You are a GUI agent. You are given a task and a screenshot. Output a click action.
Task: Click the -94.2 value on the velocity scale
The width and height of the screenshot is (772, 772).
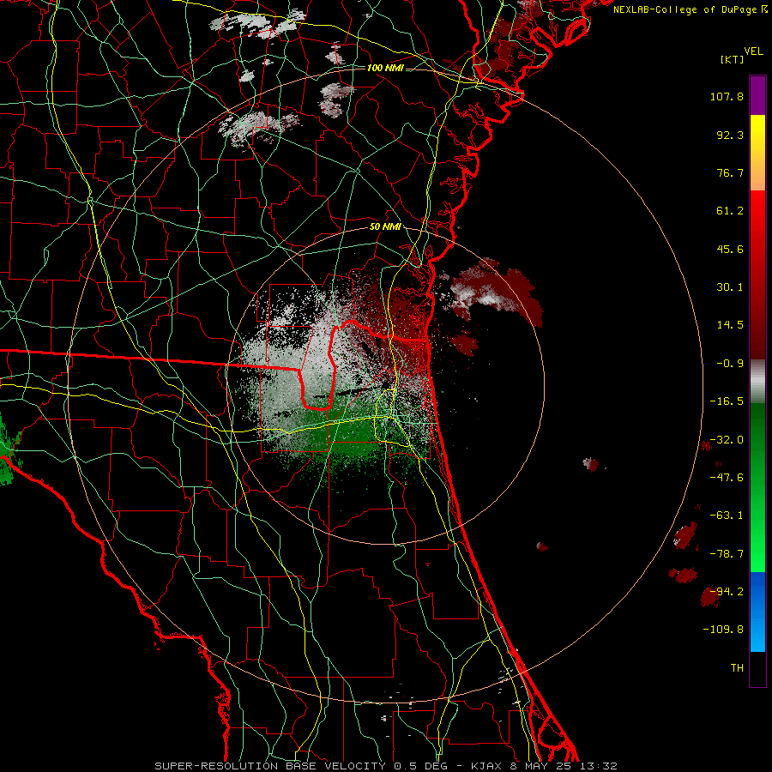coord(727,591)
